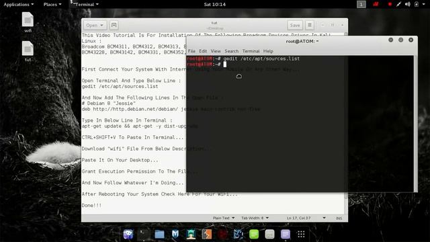This screenshot has width=430, height=242.
Task: Open the terminal's View menu
Action: coord(216,51)
